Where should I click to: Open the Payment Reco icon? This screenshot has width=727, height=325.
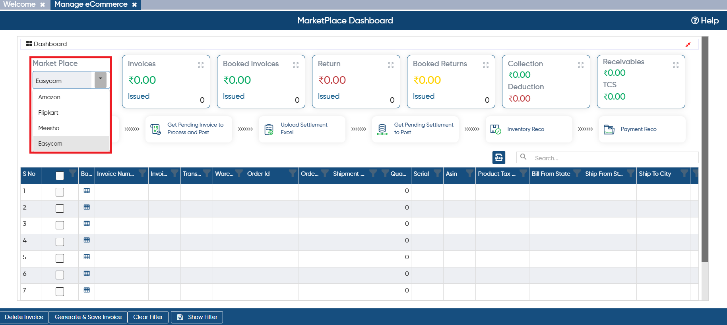[609, 129]
